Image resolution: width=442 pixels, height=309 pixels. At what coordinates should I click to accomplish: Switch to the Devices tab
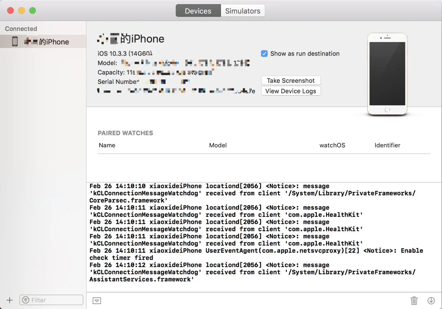click(x=198, y=11)
